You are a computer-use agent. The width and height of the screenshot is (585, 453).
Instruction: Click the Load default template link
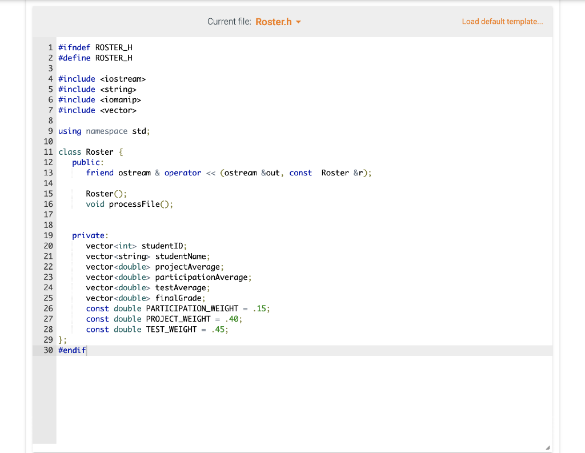point(502,21)
